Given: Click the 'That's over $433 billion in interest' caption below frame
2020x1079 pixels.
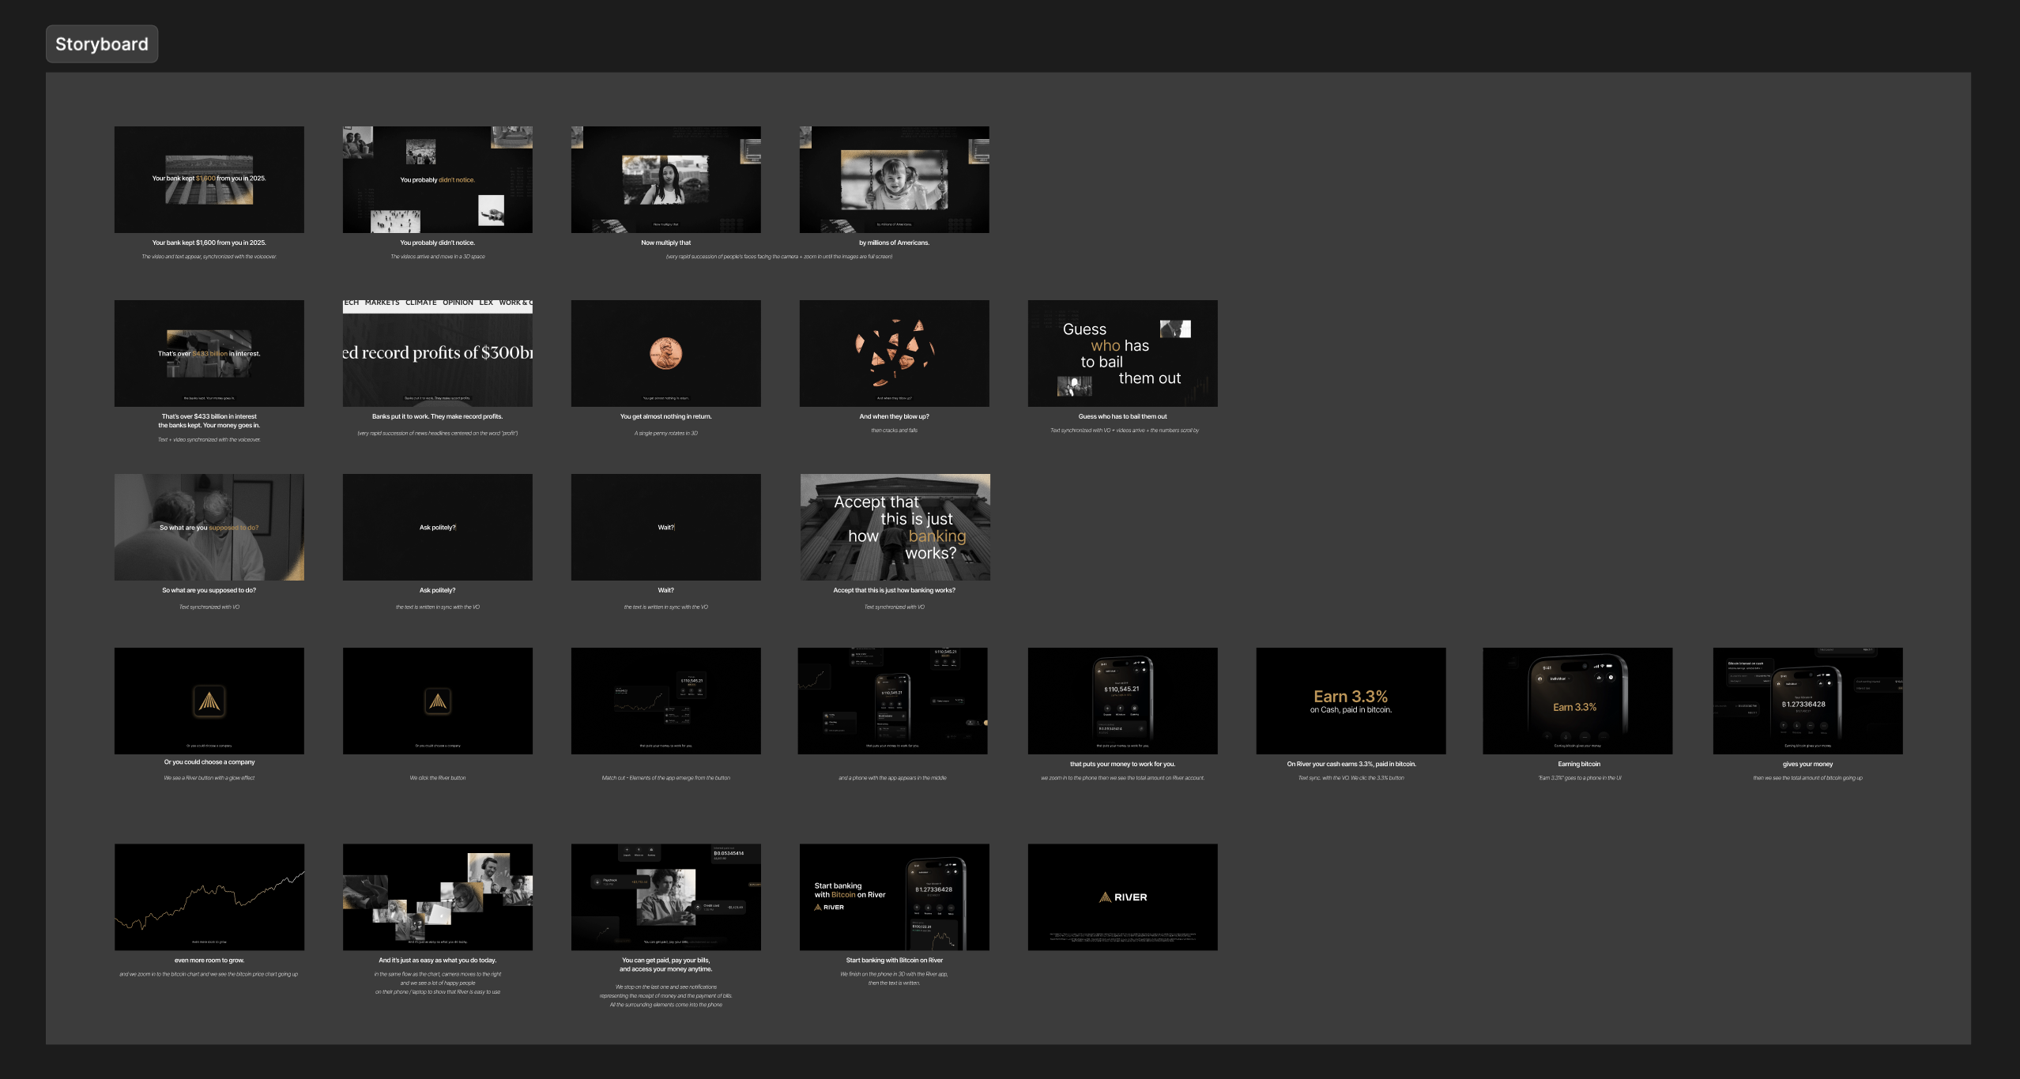Looking at the screenshot, I should click(209, 417).
